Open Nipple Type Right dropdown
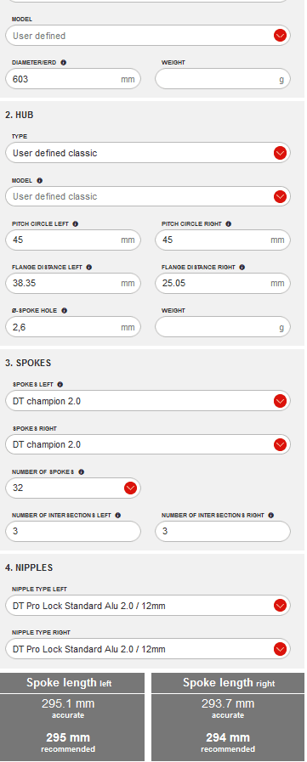Viewport: 307px width, 762px height. [148, 649]
